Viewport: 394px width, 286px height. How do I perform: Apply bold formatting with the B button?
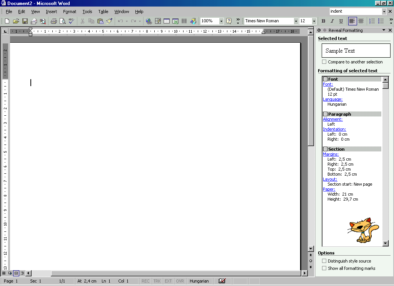pyautogui.click(x=323, y=21)
